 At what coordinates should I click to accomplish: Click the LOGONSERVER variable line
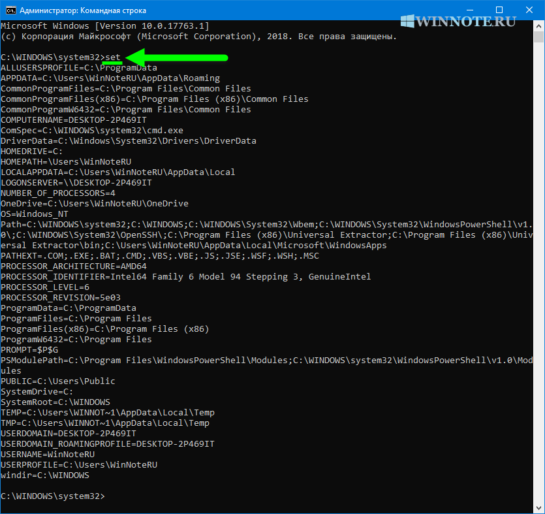tap(76, 183)
